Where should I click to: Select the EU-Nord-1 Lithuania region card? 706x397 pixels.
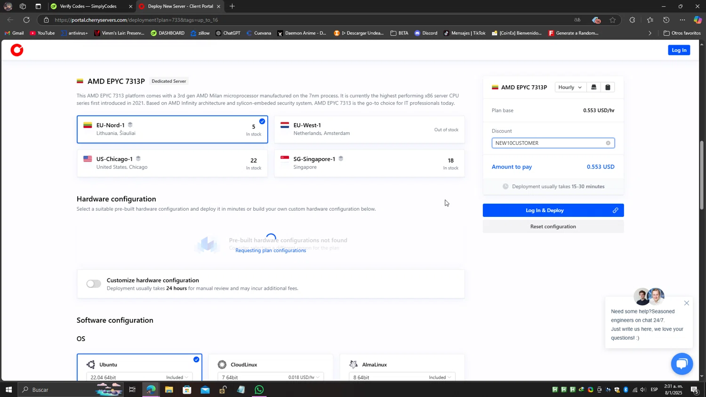[x=172, y=129]
